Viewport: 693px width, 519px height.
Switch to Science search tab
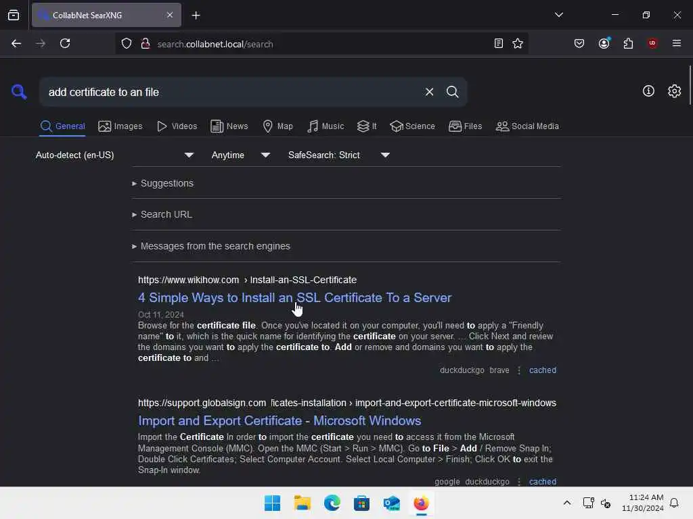click(x=412, y=126)
